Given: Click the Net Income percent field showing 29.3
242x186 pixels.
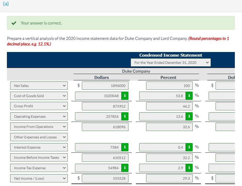Looking at the screenshot, I should click(x=169, y=178).
